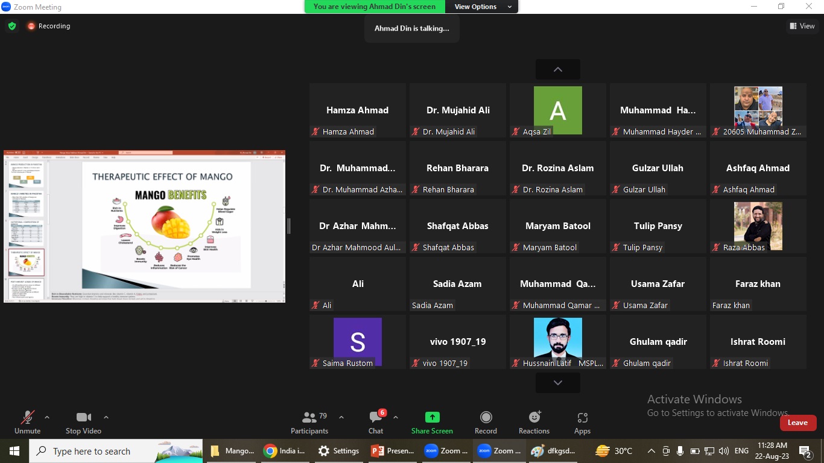Leave the meeting
The image size is (824, 463).
coord(797,423)
